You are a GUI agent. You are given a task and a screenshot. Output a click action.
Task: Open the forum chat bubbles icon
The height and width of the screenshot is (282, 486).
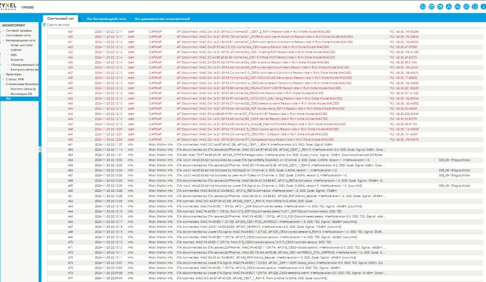[457, 6]
